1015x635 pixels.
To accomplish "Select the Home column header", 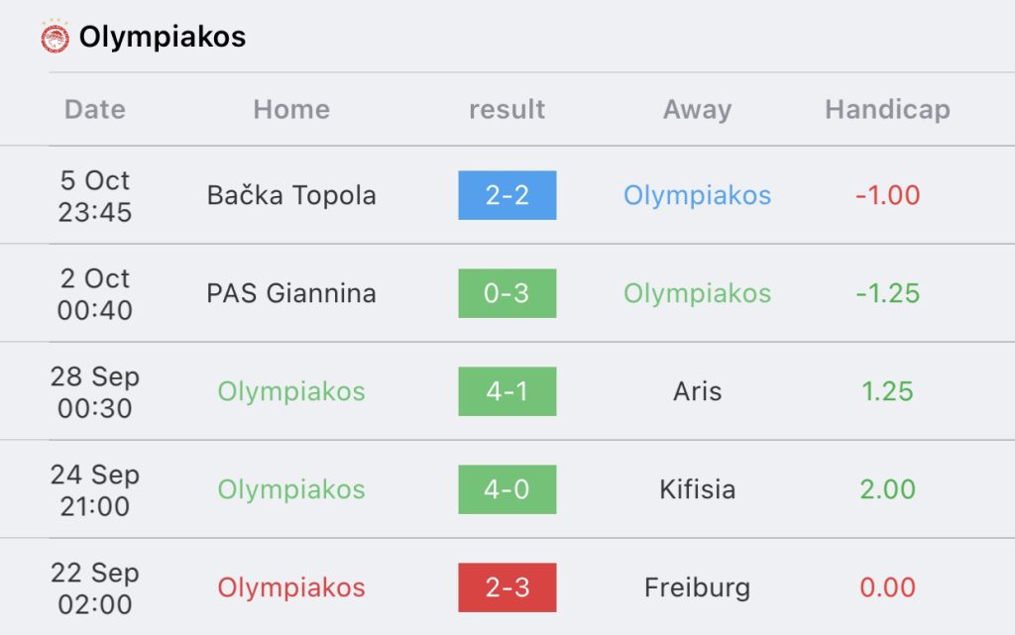I will coord(291,109).
